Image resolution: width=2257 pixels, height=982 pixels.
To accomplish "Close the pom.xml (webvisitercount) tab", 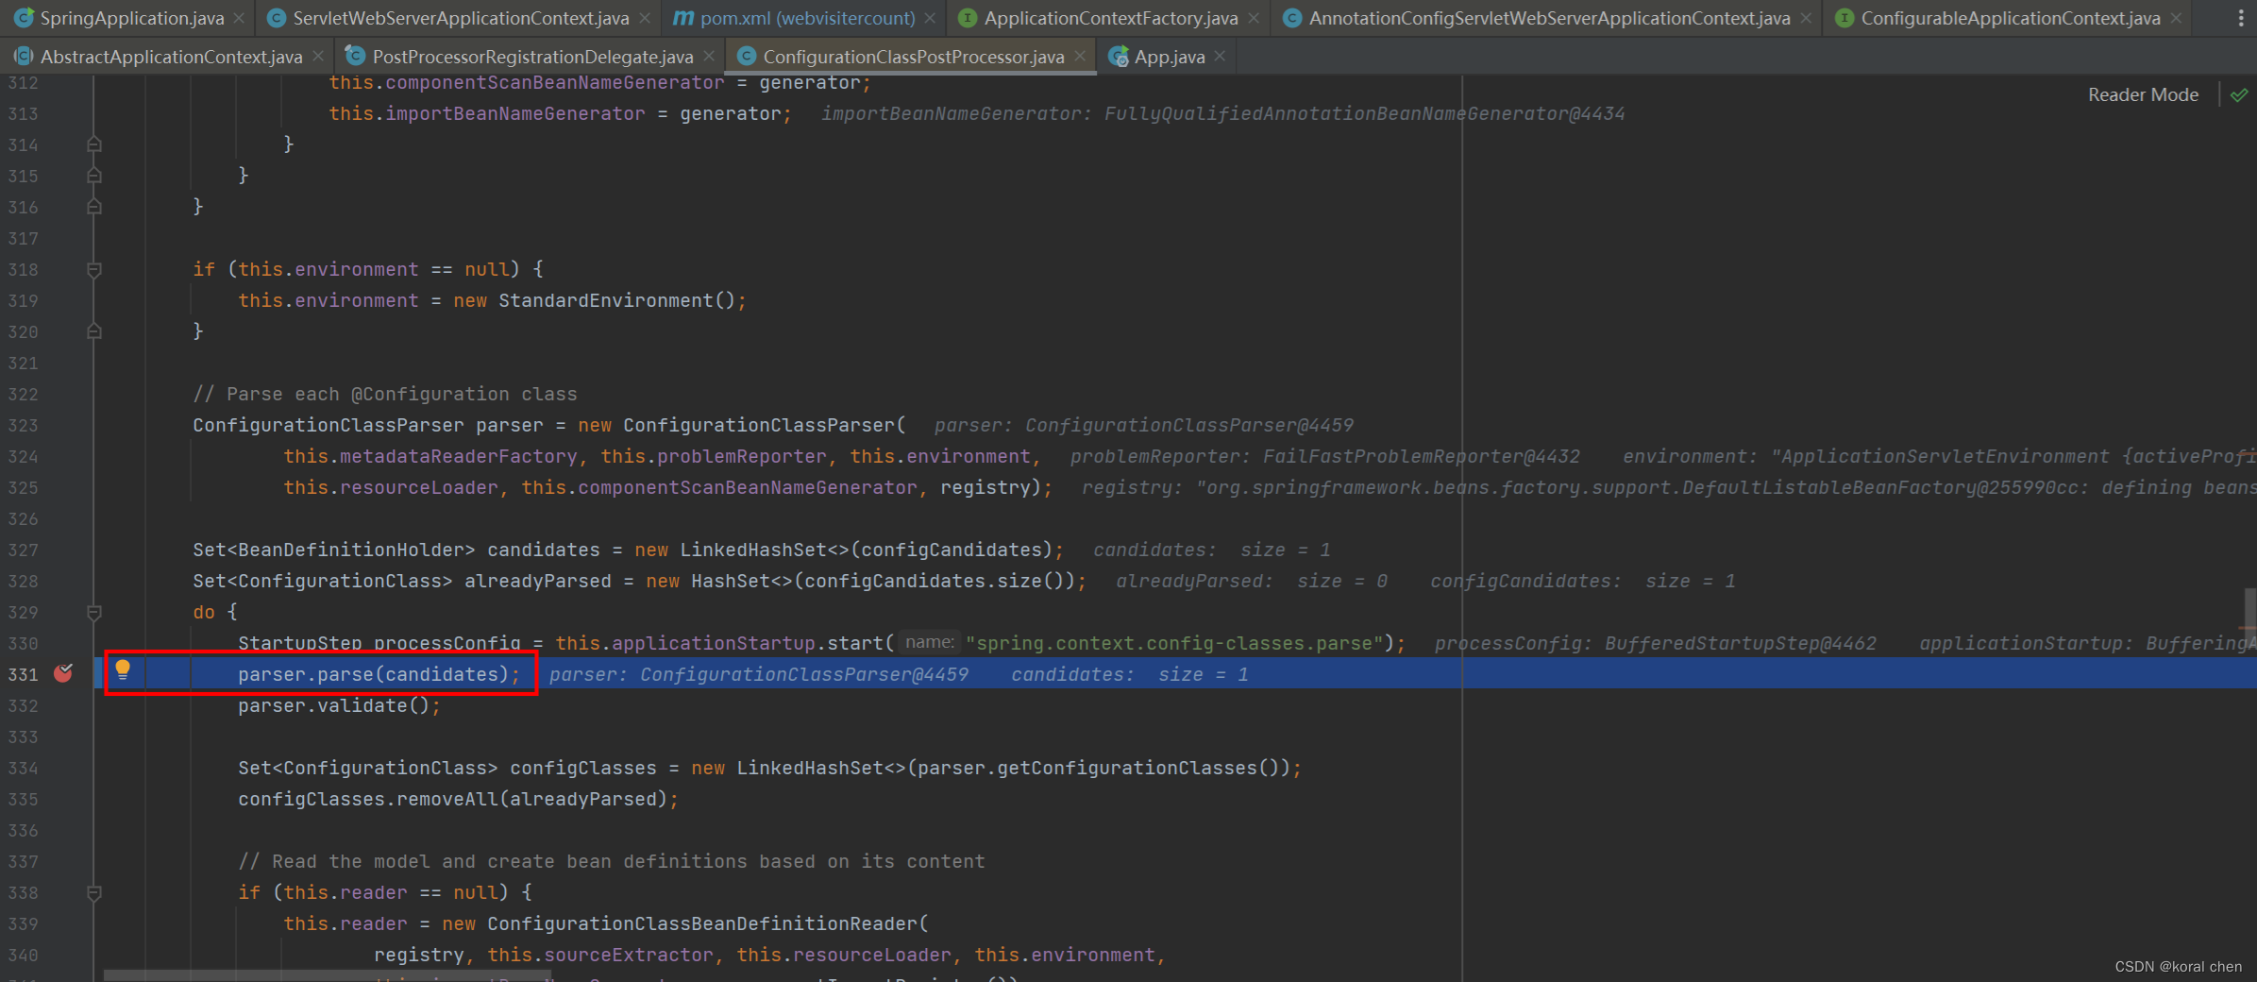I will click(x=930, y=18).
